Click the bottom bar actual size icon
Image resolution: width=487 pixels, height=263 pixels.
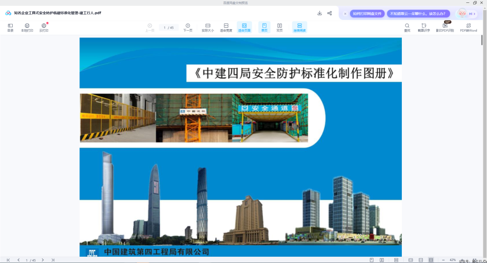tap(411, 260)
